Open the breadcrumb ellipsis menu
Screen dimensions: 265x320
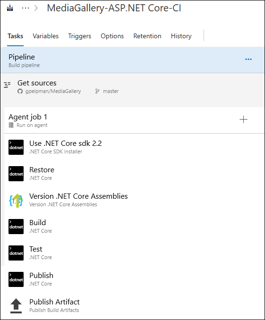click(x=26, y=8)
